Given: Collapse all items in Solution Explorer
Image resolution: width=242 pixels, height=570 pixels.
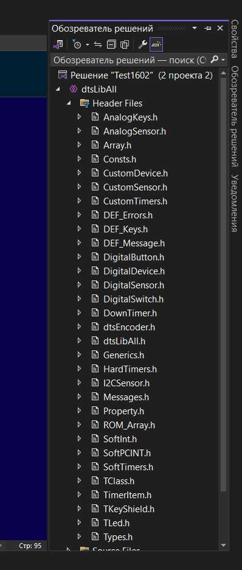Looking at the screenshot, I should (111, 45).
